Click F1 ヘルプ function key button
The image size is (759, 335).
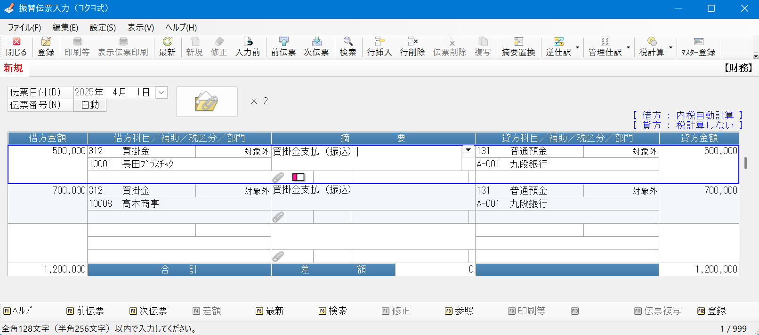pyautogui.click(x=18, y=311)
